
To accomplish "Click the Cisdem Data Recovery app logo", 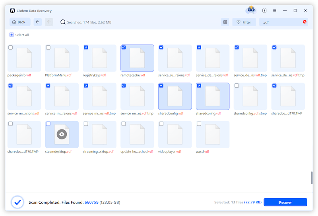I will 12,11.
